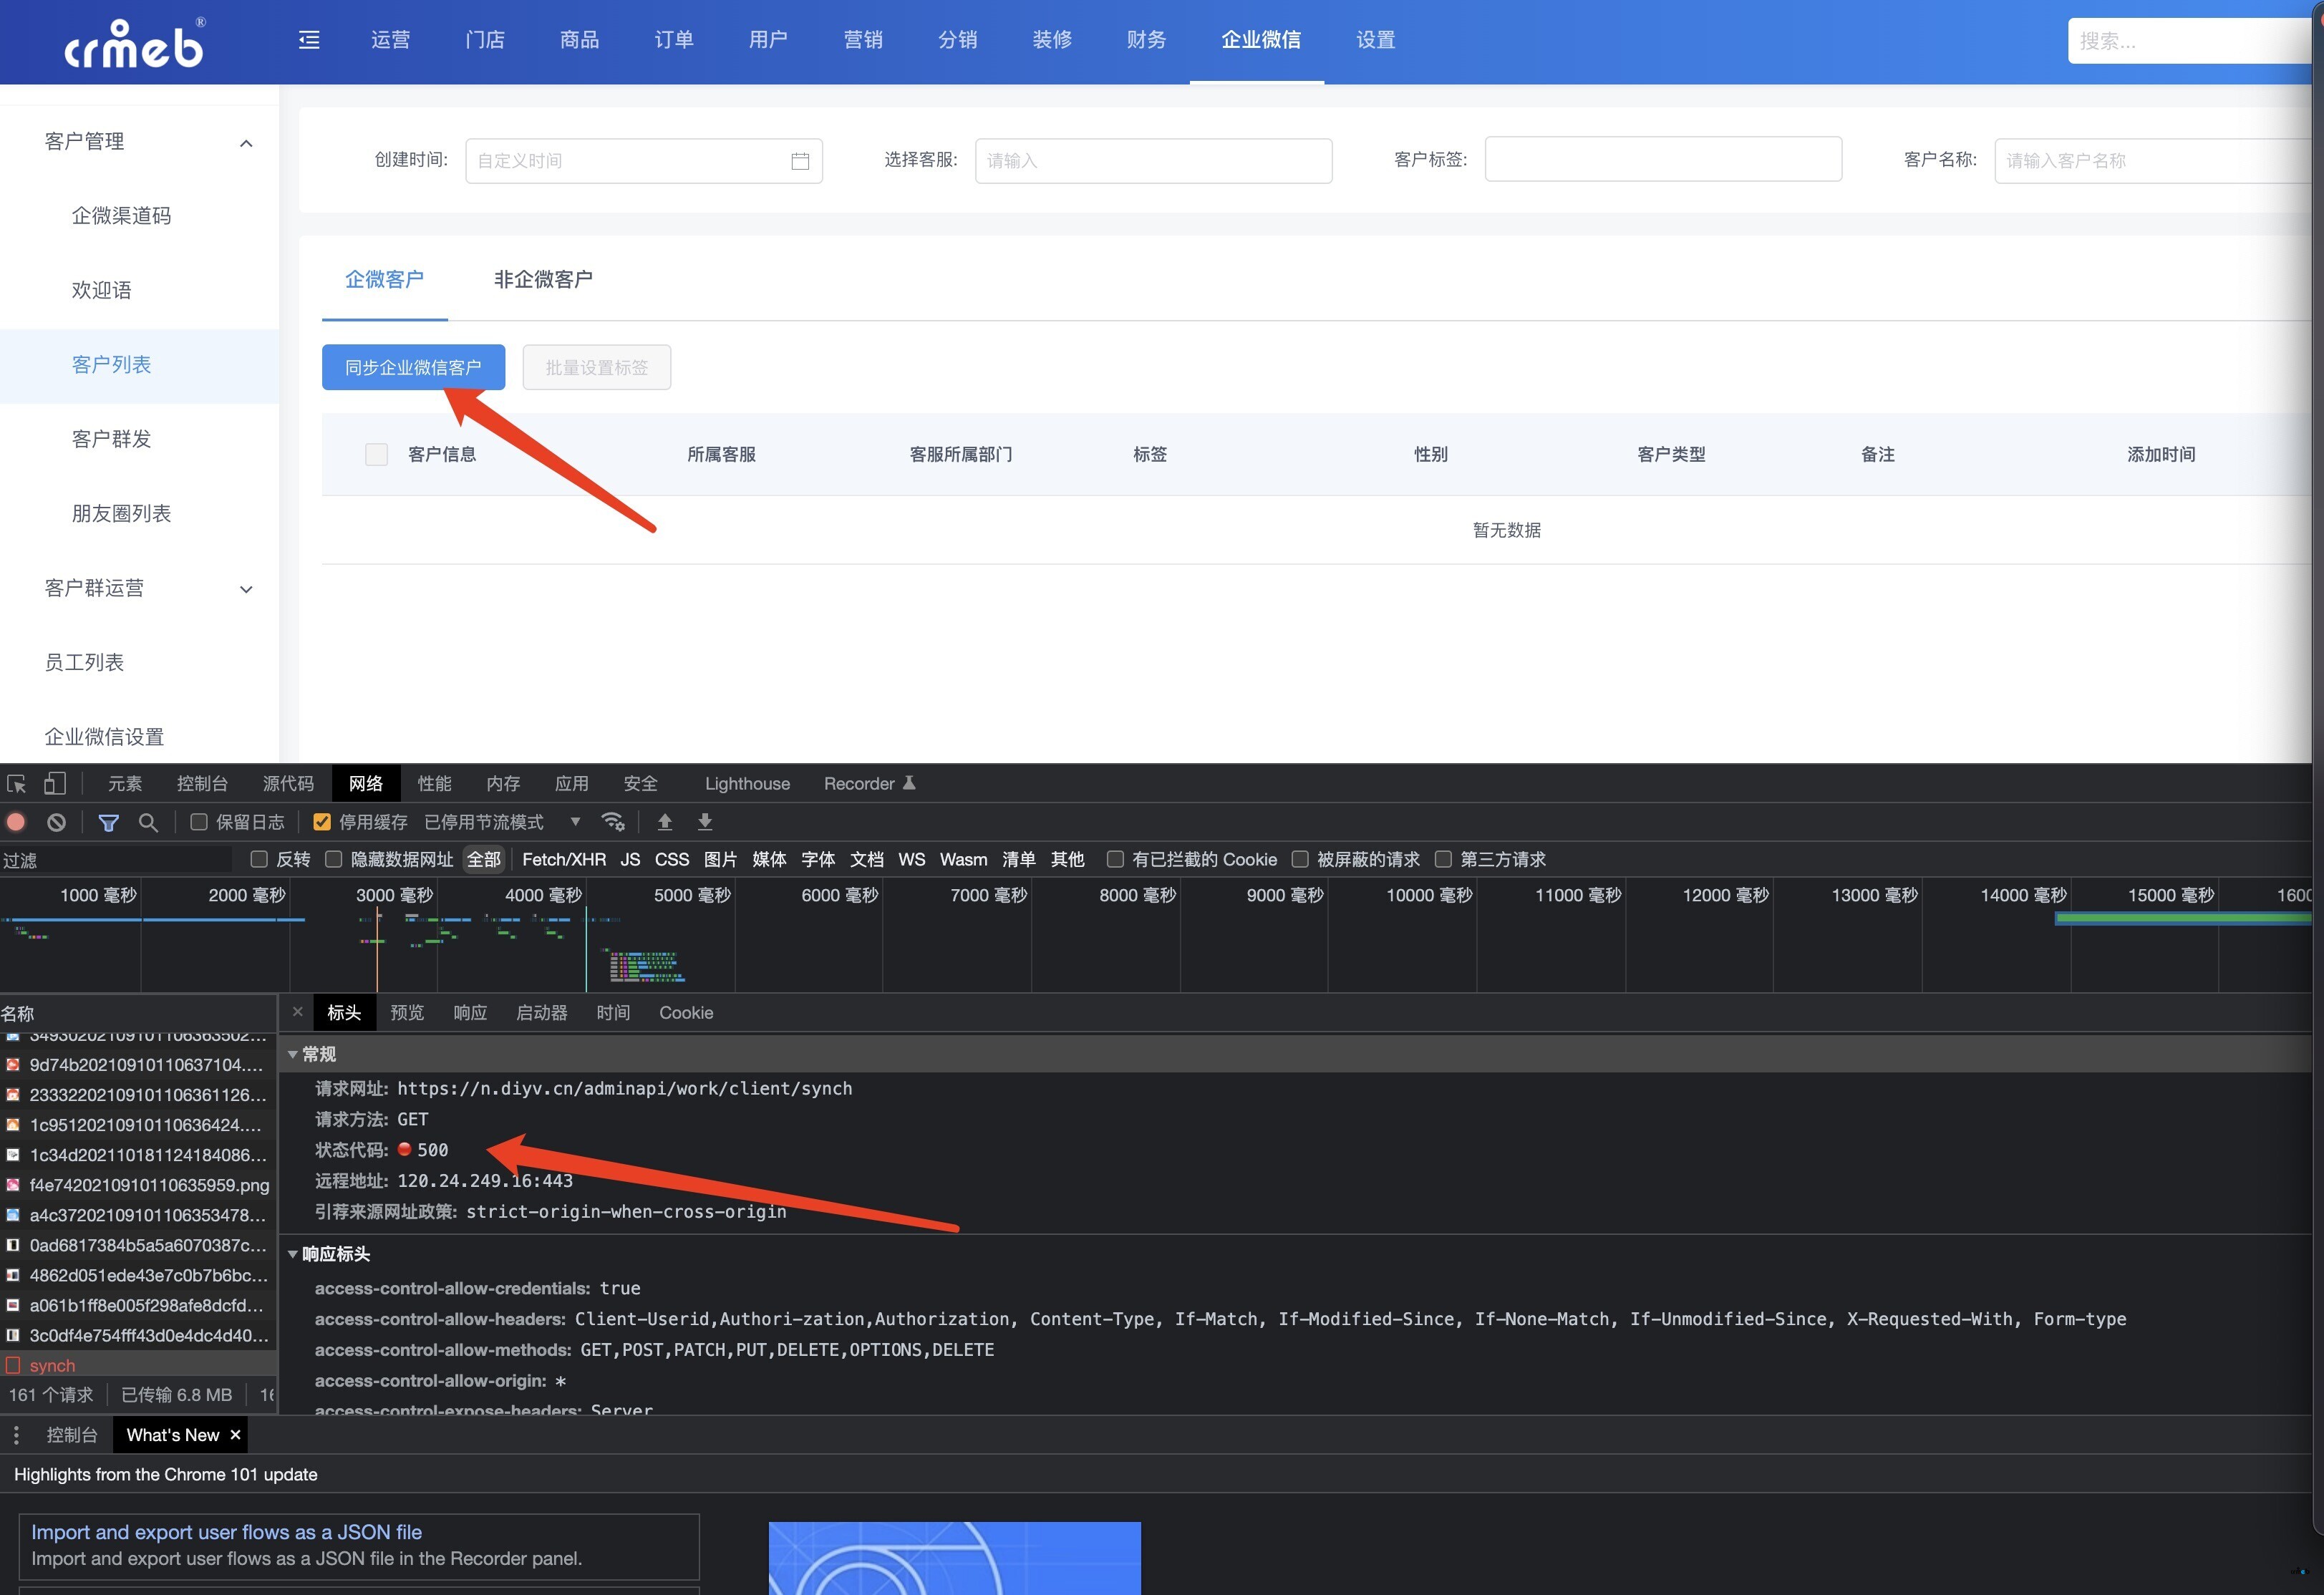Disable 停用缓存 checkbox
The image size is (2324, 1595).
(x=322, y=822)
